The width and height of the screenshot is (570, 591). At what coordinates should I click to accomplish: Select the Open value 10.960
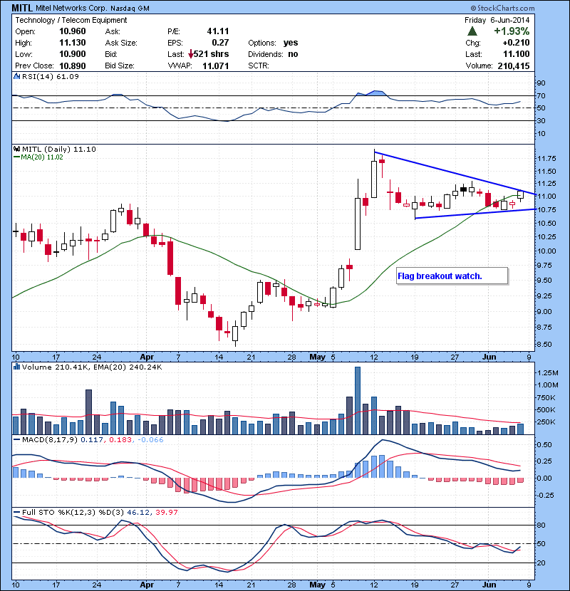(73, 31)
